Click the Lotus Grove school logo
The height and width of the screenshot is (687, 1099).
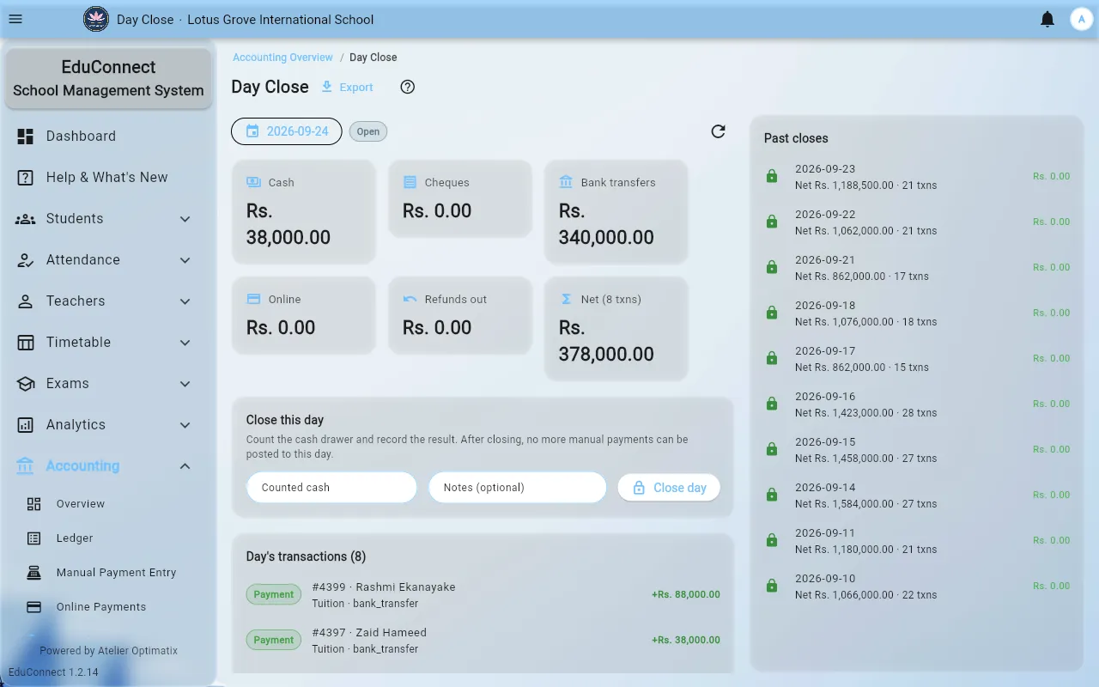[x=96, y=19]
